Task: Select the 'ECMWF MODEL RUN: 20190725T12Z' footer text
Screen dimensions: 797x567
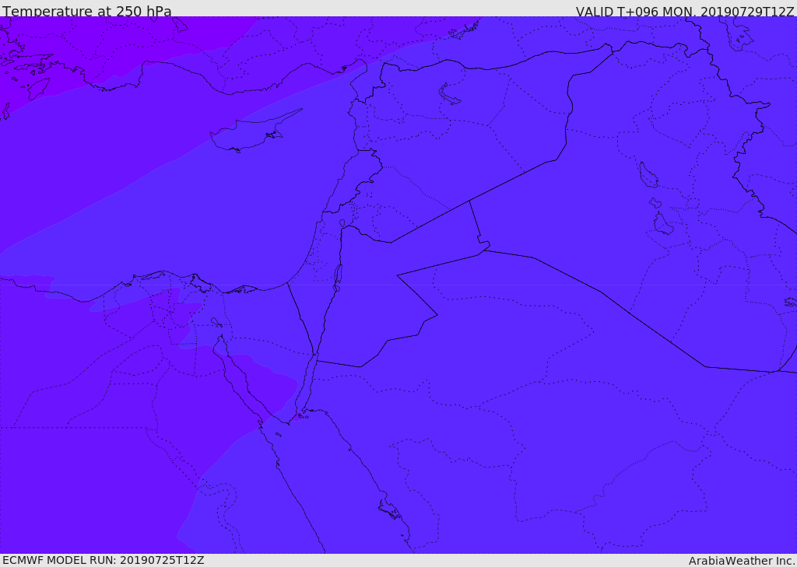Action: point(104,560)
